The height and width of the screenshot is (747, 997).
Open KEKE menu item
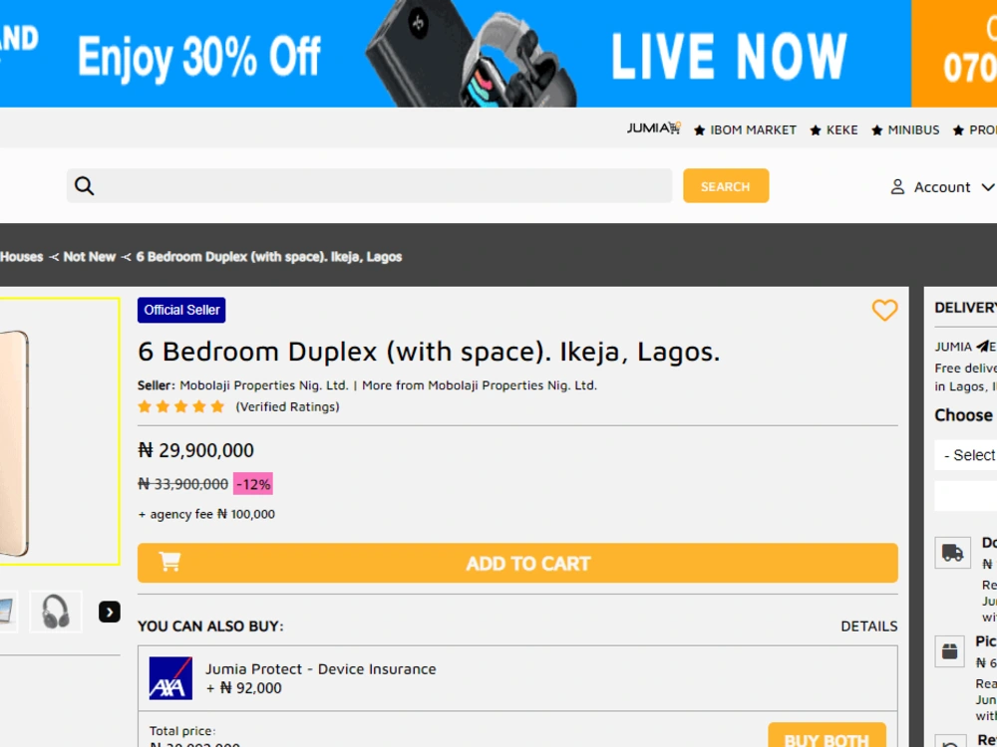pyautogui.click(x=834, y=130)
